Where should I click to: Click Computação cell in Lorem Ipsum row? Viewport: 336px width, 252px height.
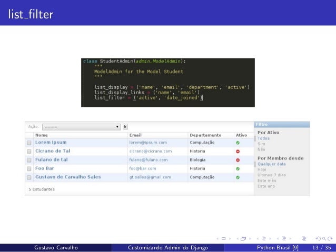click(202, 143)
